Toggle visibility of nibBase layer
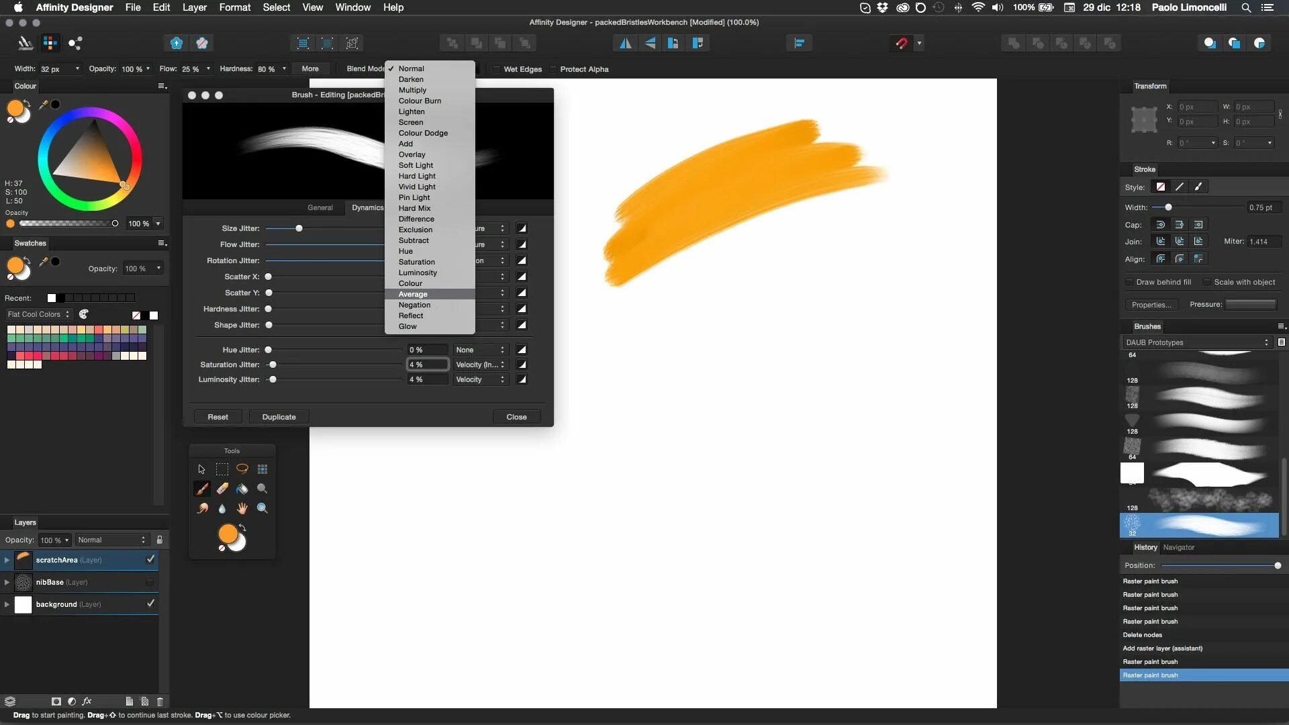1289x725 pixels. click(150, 581)
